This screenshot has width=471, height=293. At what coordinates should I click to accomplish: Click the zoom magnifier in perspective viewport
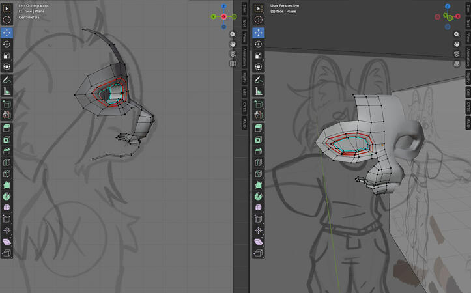457,35
